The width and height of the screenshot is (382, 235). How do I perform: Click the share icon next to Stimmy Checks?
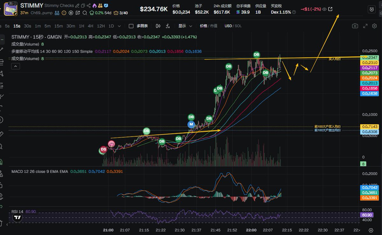coord(88,6)
